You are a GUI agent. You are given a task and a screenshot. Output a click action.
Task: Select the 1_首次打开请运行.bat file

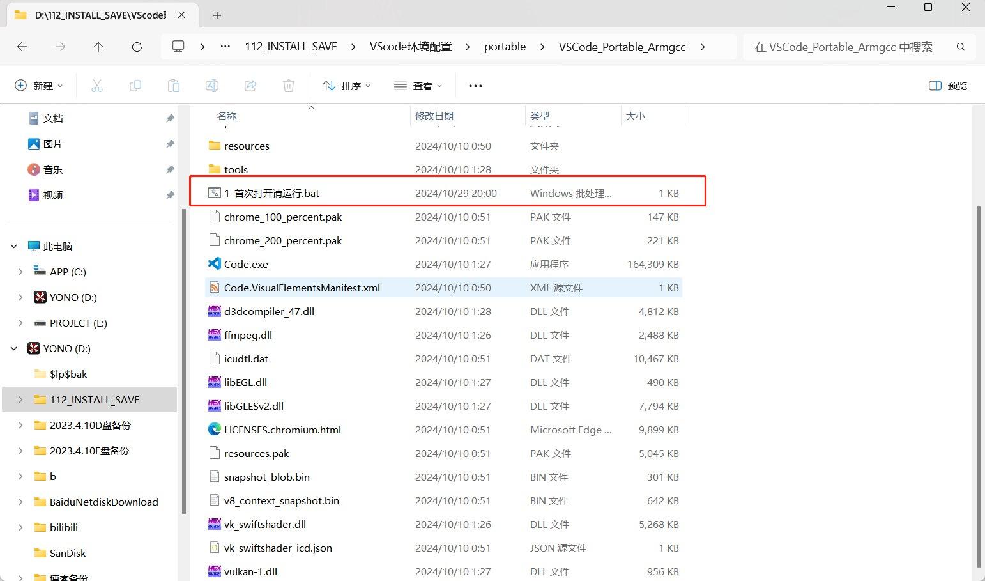[271, 193]
